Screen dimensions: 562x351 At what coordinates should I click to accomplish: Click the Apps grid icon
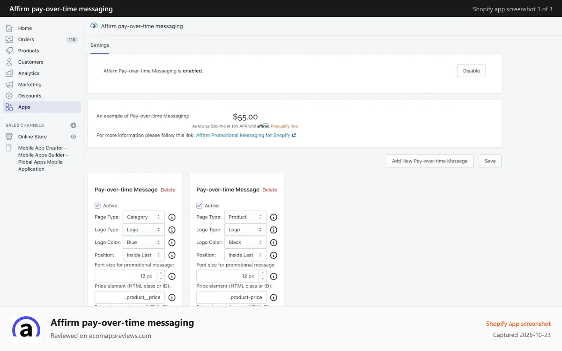point(9,107)
